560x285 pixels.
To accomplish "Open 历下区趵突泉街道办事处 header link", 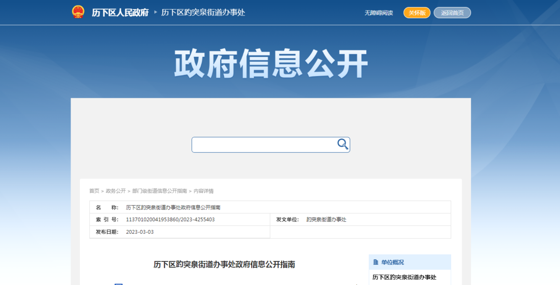I will (203, 13).
